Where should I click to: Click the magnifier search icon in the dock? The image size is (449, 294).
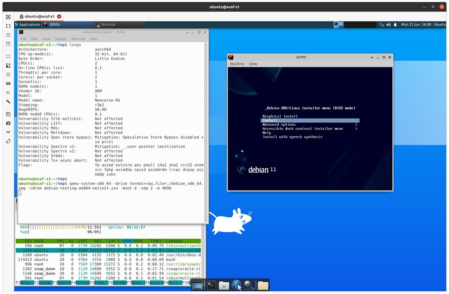(x=248, y=285)
